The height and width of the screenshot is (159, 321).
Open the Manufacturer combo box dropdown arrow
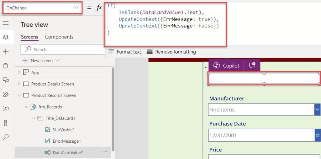click(x=318, y=110)
